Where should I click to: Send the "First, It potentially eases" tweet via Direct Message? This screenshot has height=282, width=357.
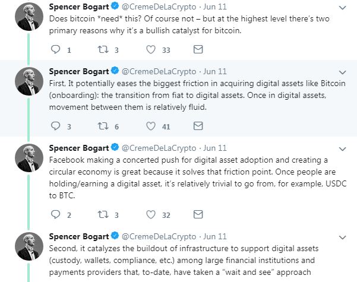[198, 126]
